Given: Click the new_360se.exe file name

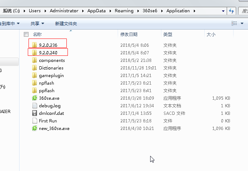Looking at the screenshot, I should pyautogui.click(x=54, y=128).
